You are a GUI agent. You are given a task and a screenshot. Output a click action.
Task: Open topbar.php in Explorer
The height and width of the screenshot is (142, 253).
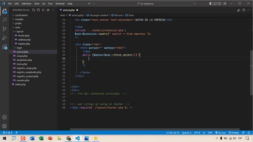click(x=24, y=44)
